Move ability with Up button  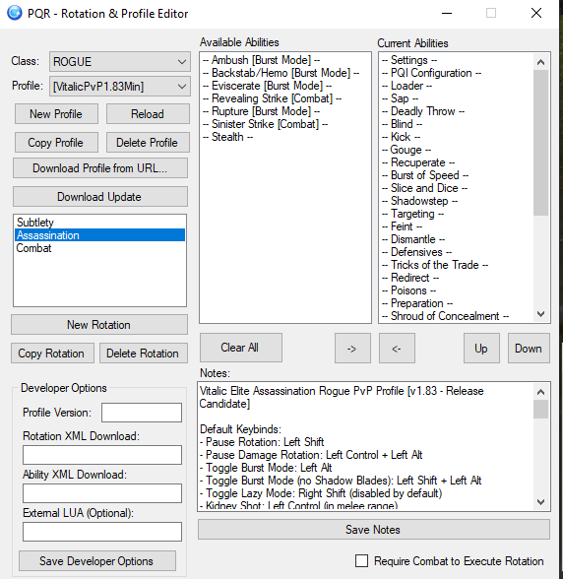pyautogui.click(x=481, y=349)
